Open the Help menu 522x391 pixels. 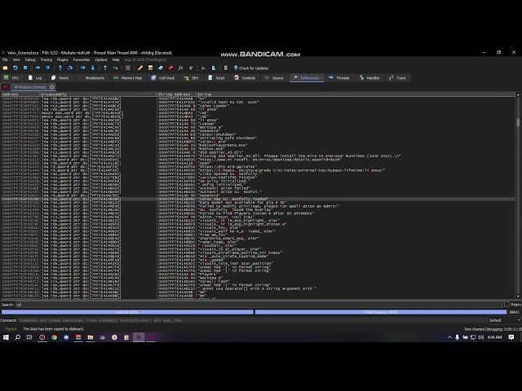pos(116,59)
